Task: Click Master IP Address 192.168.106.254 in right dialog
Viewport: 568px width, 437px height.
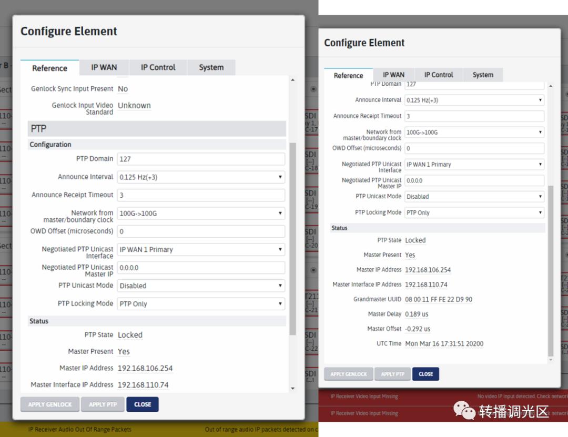Action: coord(428,270)
